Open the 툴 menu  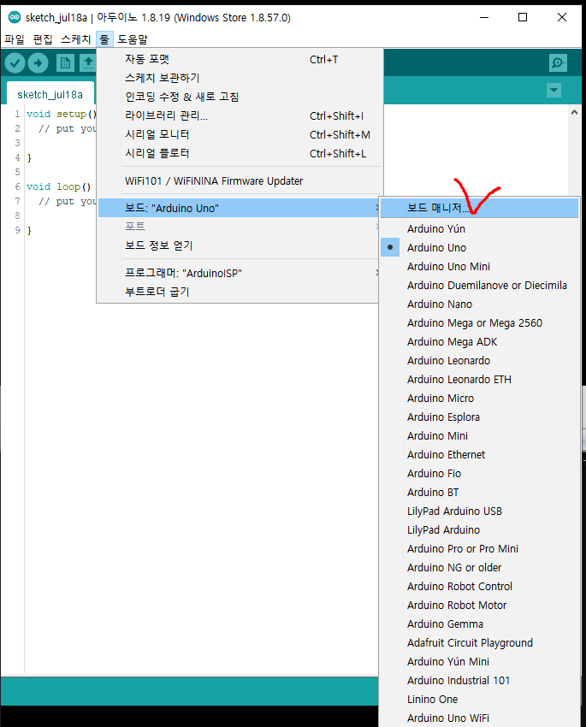point(104,39)
